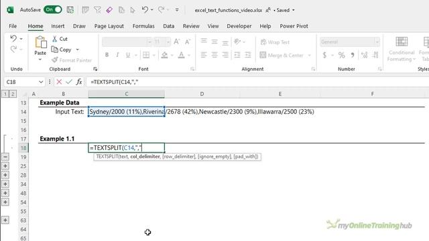Open Customize Quick Access Toolbar dropdown

pos(177,10)
